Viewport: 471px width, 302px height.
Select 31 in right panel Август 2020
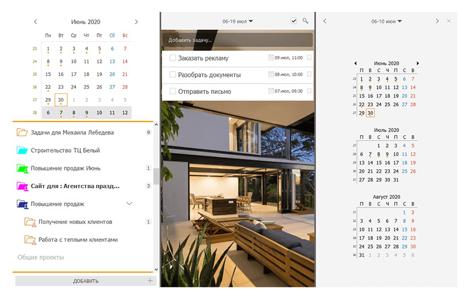(362, 255)
